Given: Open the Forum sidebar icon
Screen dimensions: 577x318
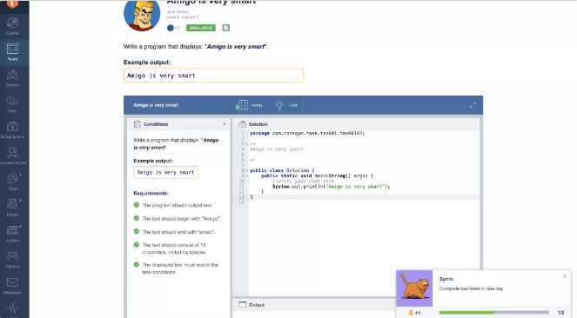Looking at the screenshot, I should [x=12, y=208].
